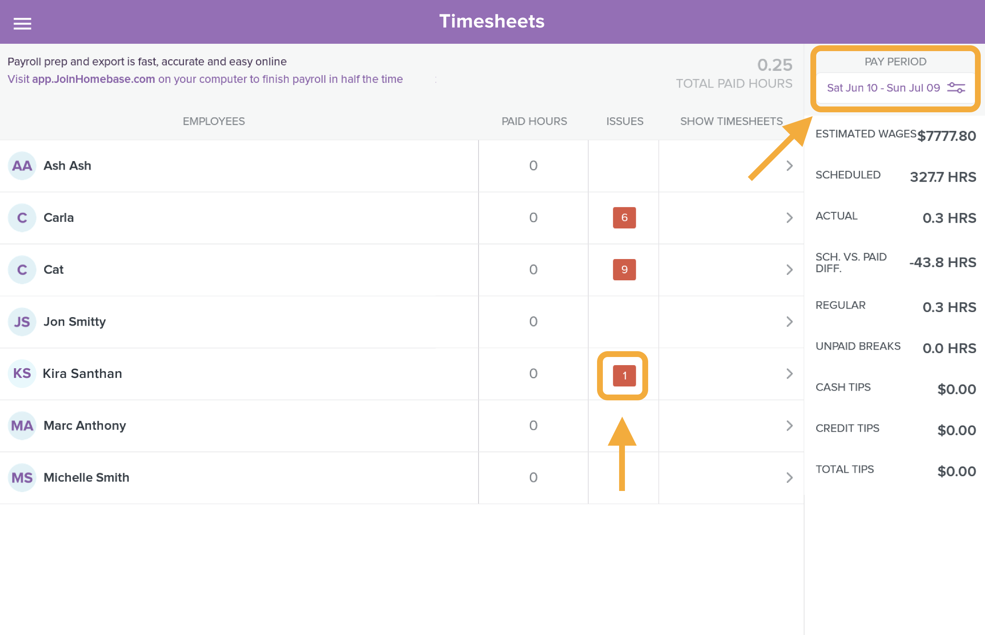Click Carla's avatar circle
985x635 pixels.
tap(22, 218)
